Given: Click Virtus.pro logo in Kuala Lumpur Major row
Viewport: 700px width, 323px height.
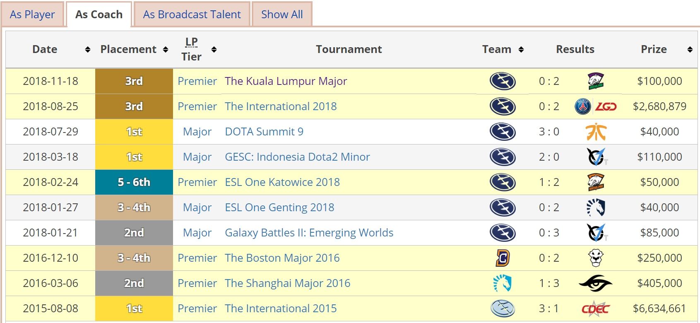Looking at the screenshot, I should coord(596,81).
